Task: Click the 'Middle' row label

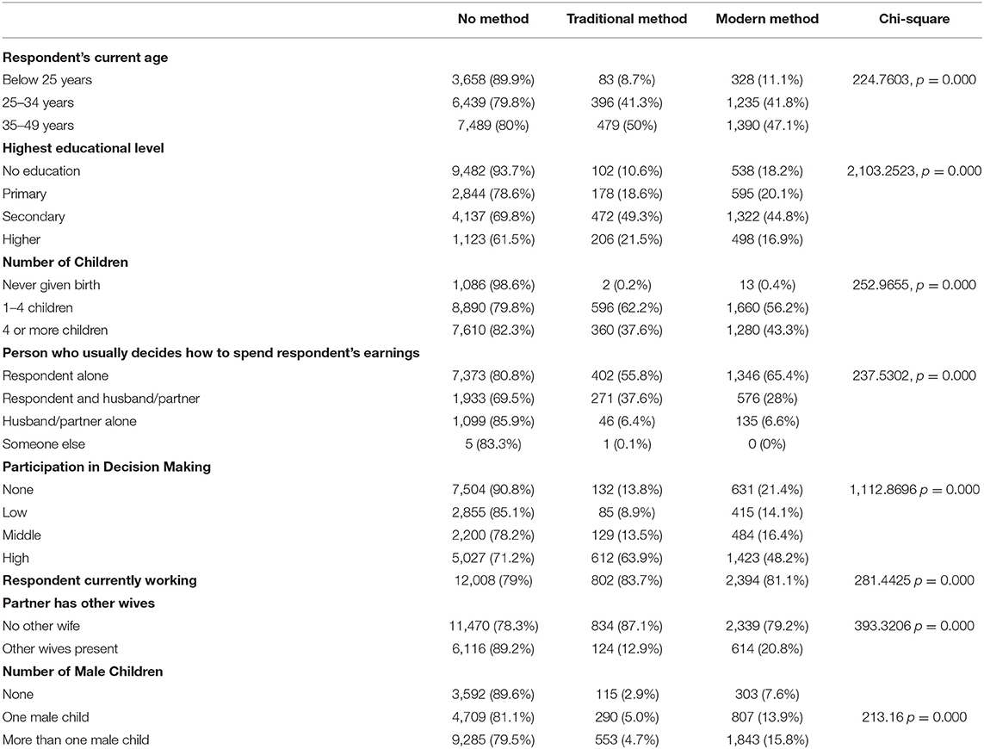Action: (22, 535)
